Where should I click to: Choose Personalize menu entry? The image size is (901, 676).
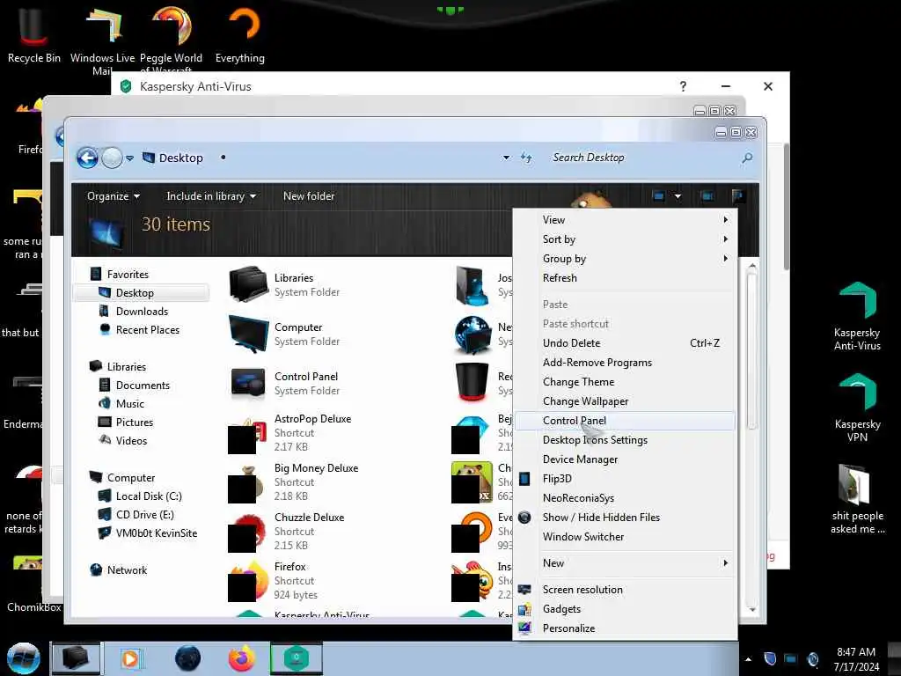(x=626, y=628)
